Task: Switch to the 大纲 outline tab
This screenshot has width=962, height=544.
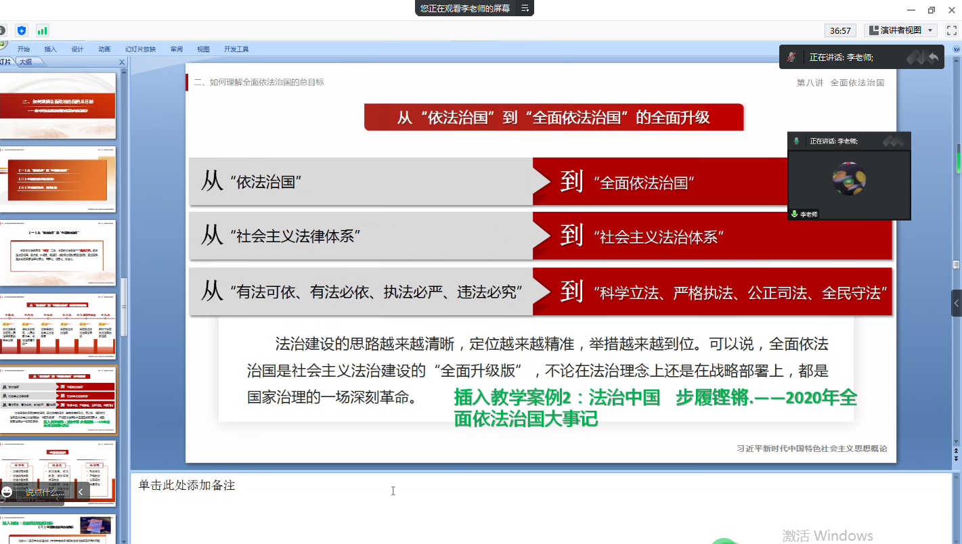Action: point(27,62)
